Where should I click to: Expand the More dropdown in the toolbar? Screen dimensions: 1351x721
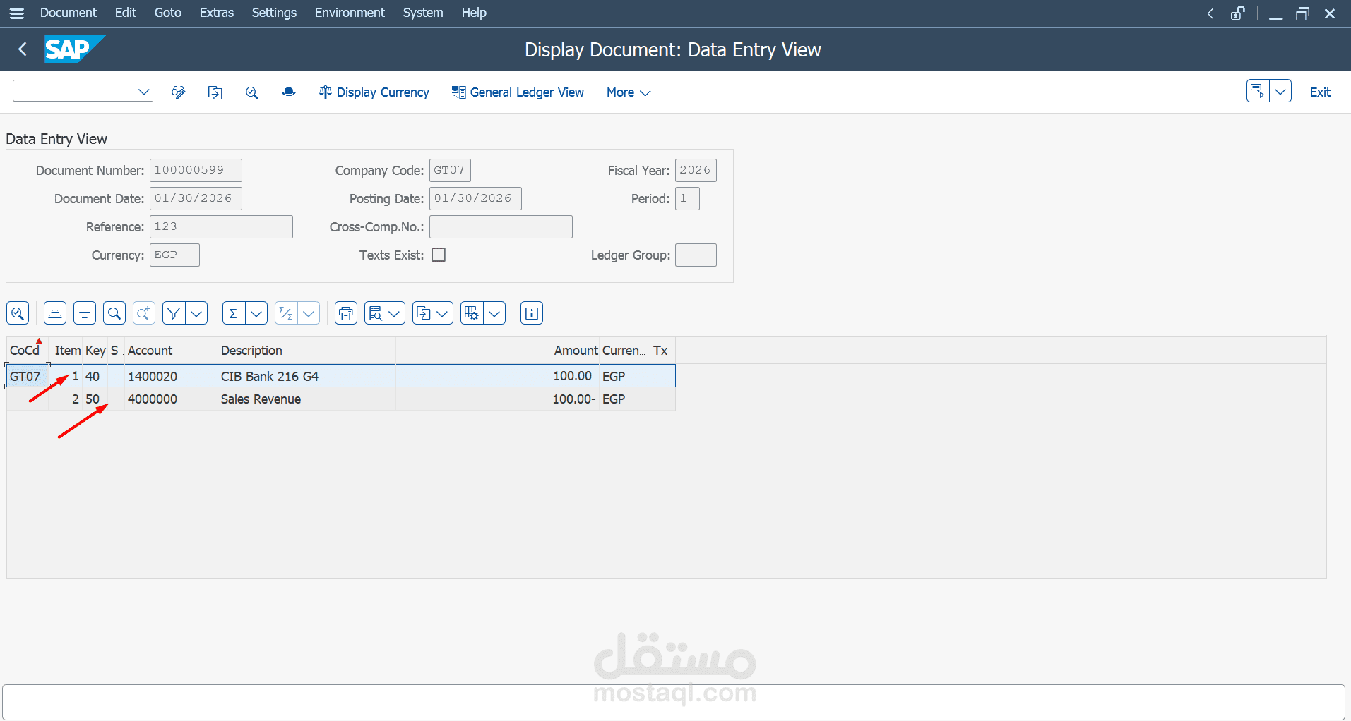pos(627,92)
